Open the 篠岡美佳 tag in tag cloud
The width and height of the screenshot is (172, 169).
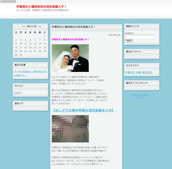147,72
